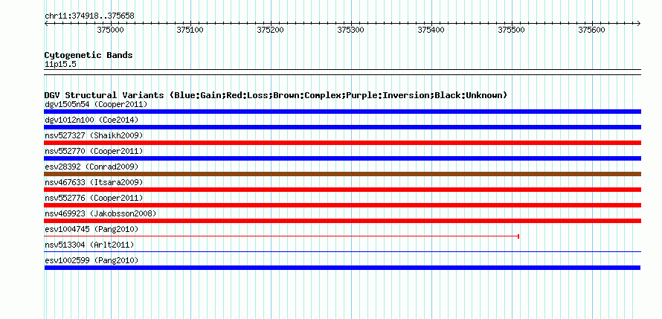This screenshot has width=662, height=319.
Task: Select the 11p15.5 band label
Action: tap(60, 65)
